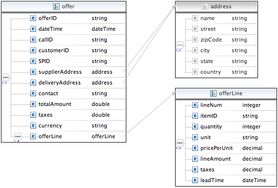Click the offerLine type title text
This screenshot has width=278, height=188.
(x=231, y=93)
